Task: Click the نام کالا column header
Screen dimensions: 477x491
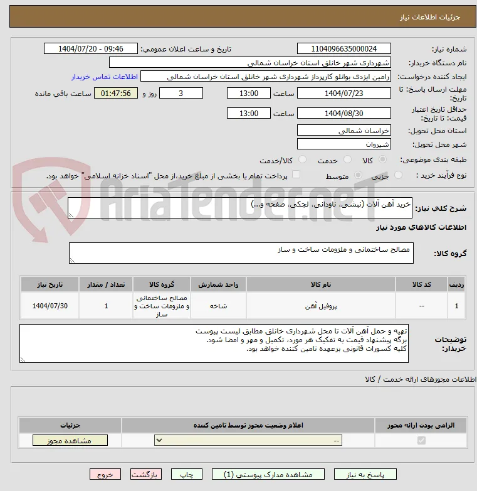Action: (x=321, y=284)
